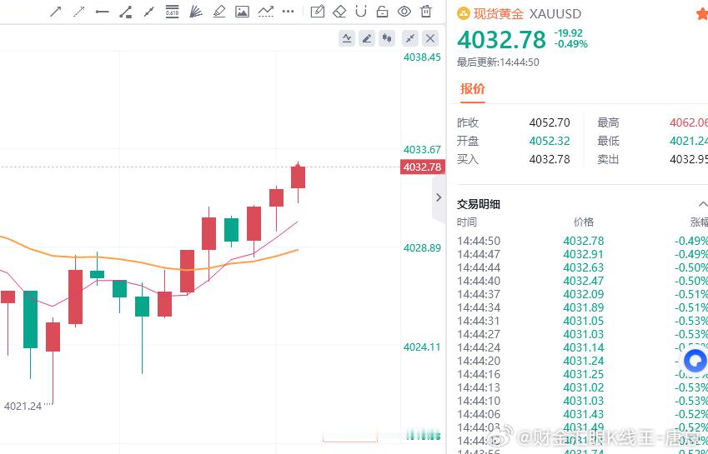Open more drawing tools via ellipsis
This screenshot has height=454, width=708.
point(288,12)
